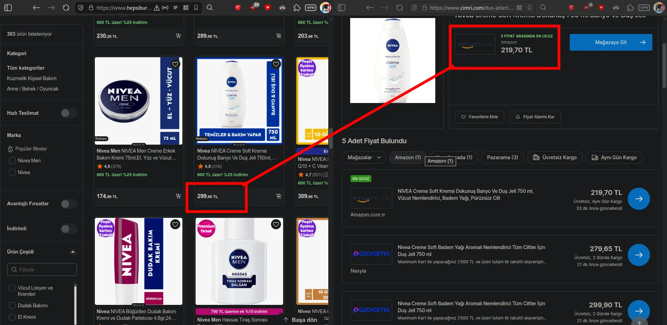Go to Amazon 219,70 TL offer arrow
Screen dimensions: 667x325
[x=639, y=199]
